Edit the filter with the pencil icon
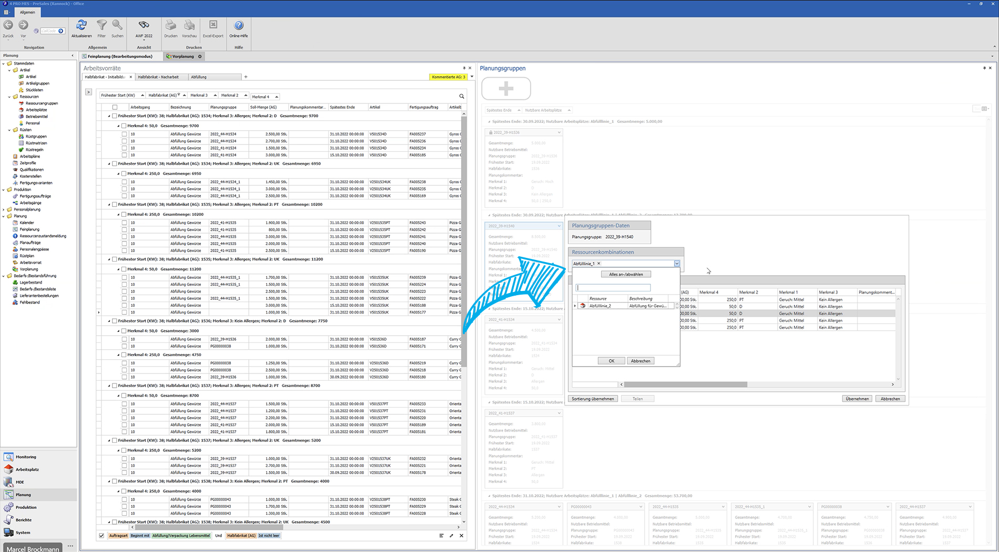Image resolution: width=999 pixels, height=552 pixels. coord(451,536)
